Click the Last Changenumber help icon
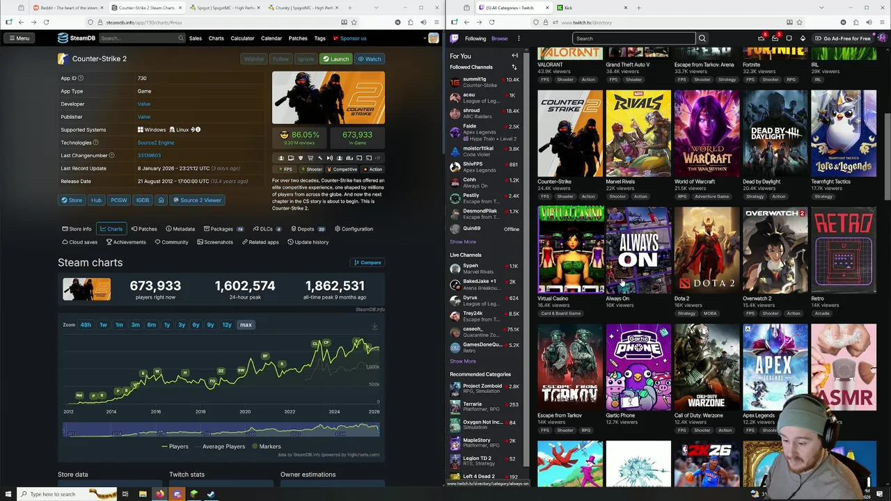This screenshot has height=501, width=891. [x=111, y=156]
